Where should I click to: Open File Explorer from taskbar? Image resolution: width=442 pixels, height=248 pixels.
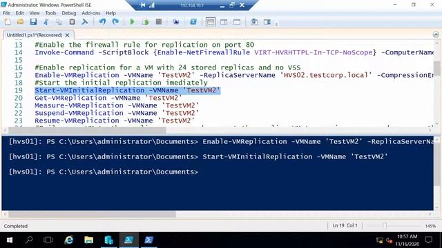tap(89, 240)
